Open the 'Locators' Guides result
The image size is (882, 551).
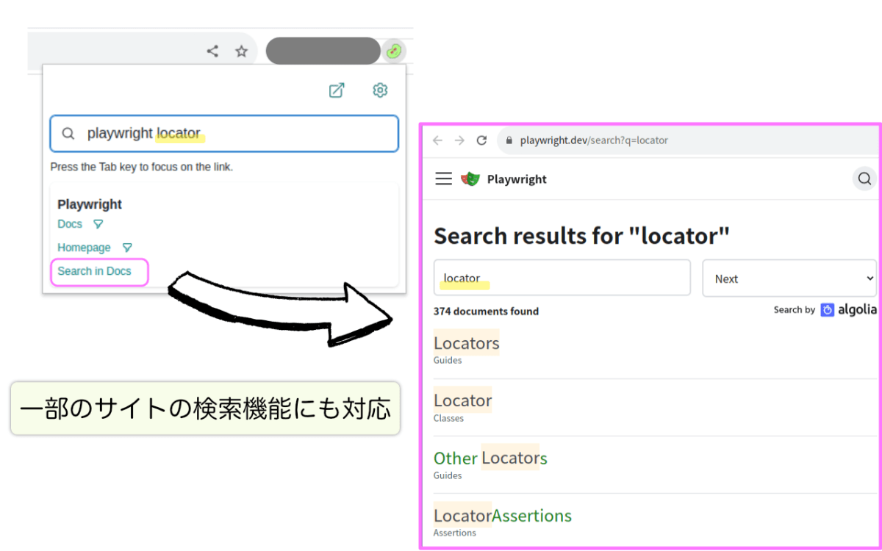467,343
